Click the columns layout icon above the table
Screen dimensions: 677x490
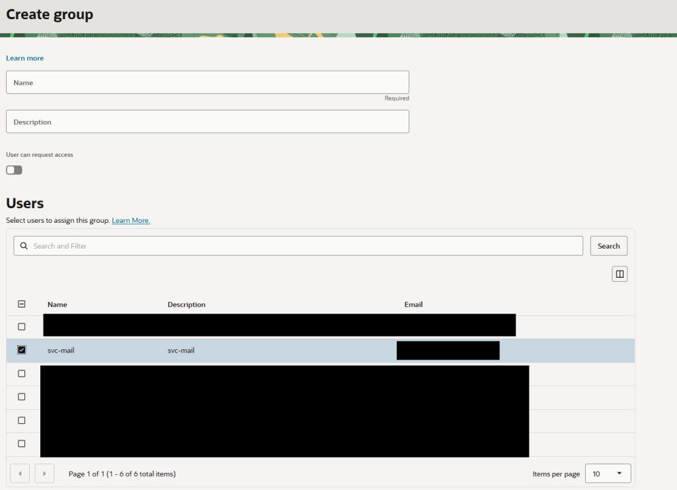pyautogui.click(x=619, y=274)
